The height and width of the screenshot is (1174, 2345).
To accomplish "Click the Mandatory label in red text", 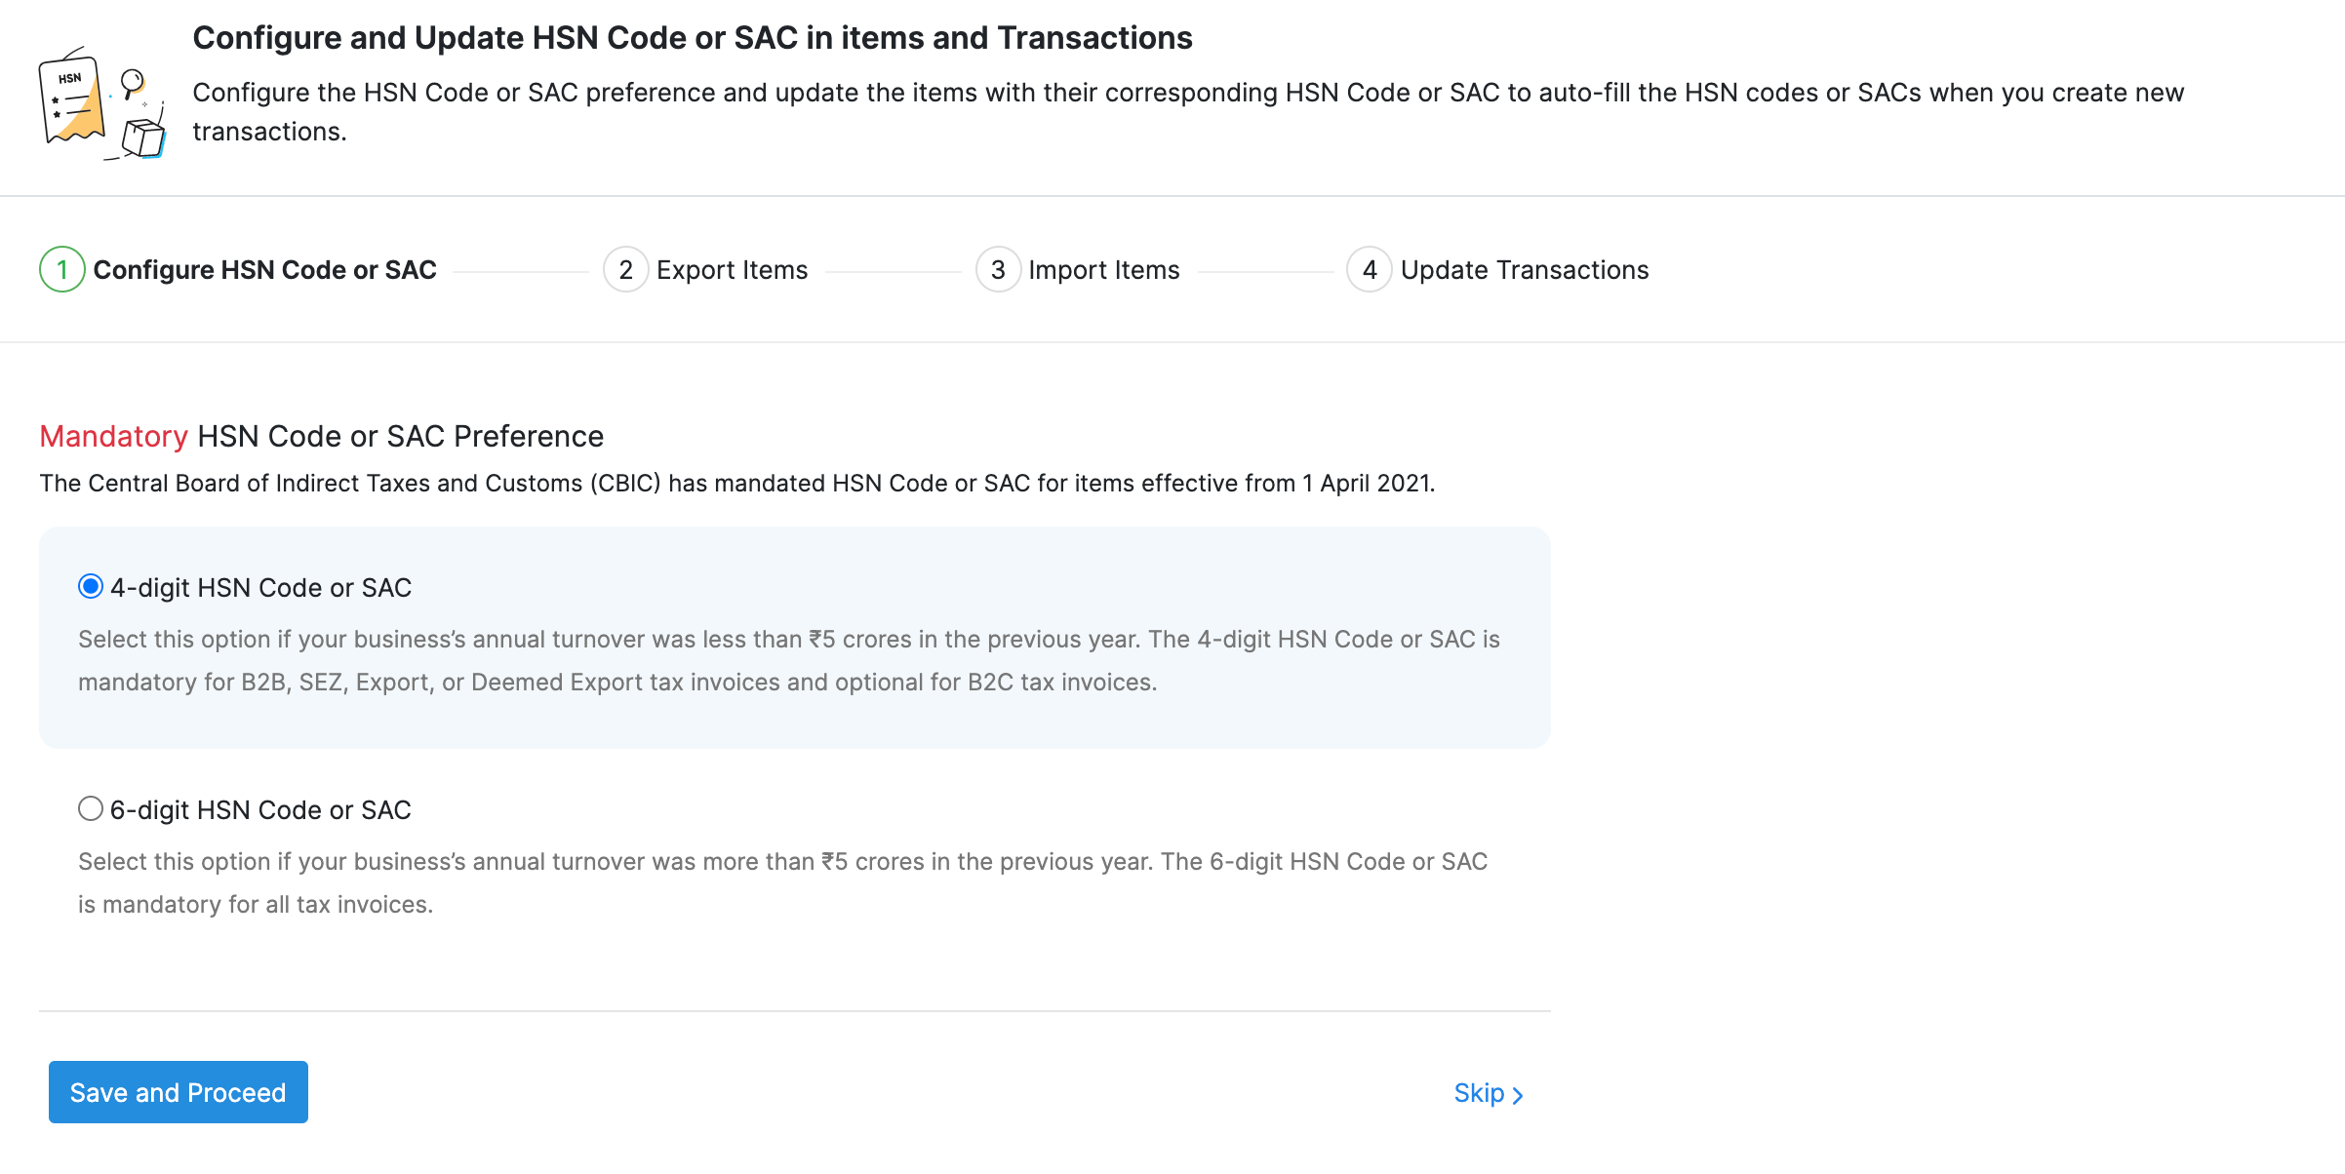I will click(x=113, y=436).
